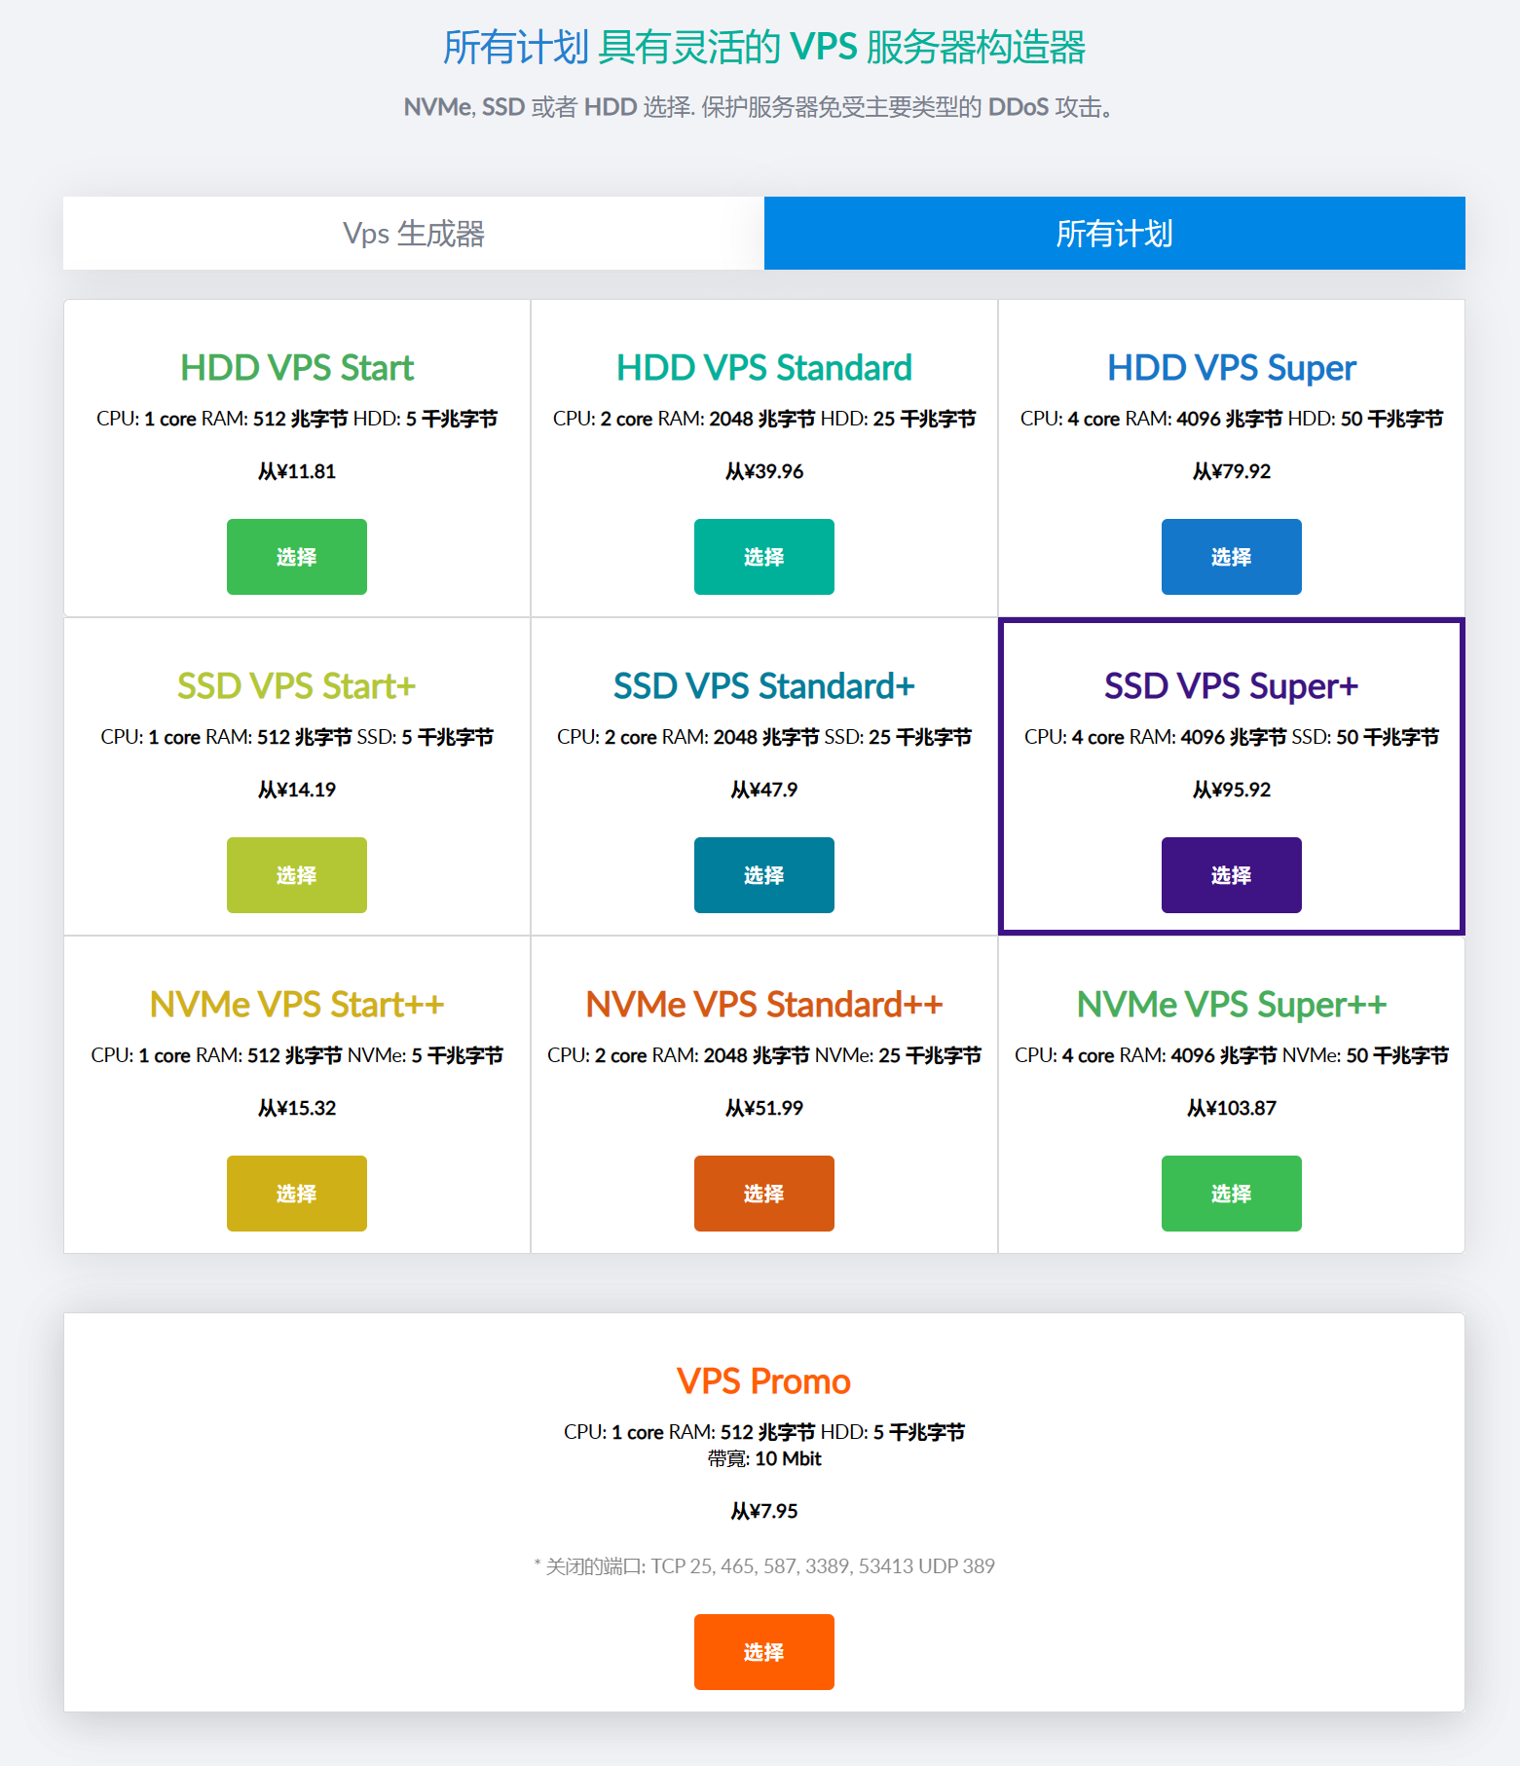
Task: Click the HDD VPS Super title
Action: [1231, 368]
